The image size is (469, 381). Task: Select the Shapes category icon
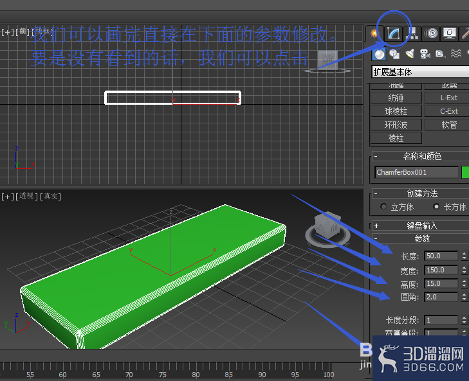394,54
